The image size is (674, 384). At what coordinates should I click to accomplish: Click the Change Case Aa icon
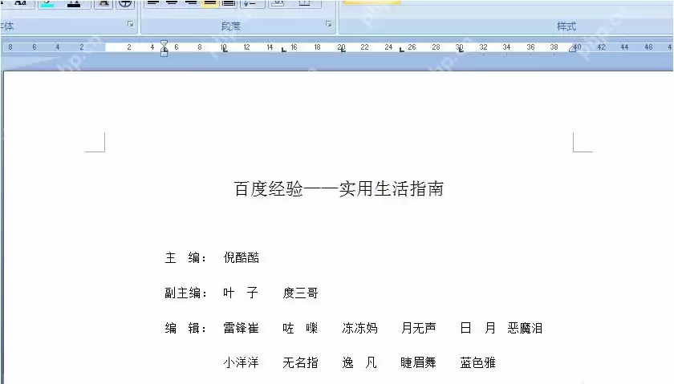click(x=20, y=3)
